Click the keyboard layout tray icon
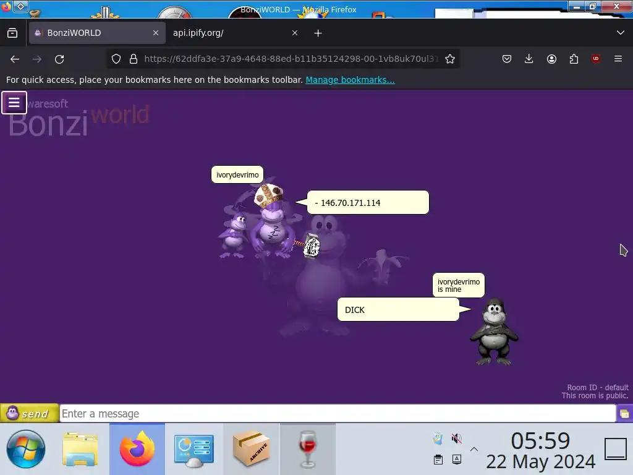The width and height of the screenshot is (633, 475). pos(457,460)
